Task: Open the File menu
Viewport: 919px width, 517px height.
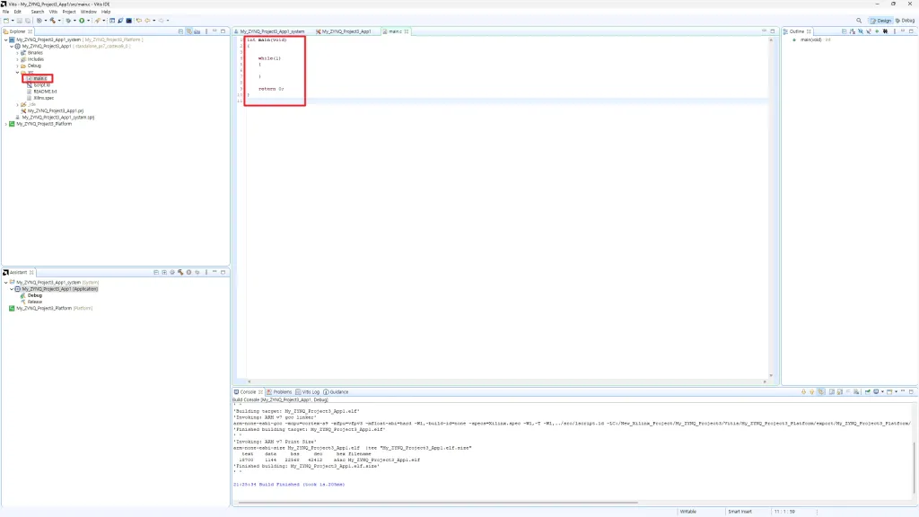Action: [x=5, y=12]
